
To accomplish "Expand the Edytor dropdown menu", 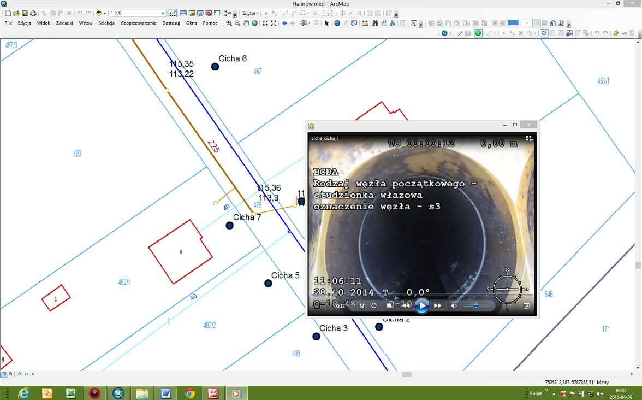I will [x=251, y=13].
